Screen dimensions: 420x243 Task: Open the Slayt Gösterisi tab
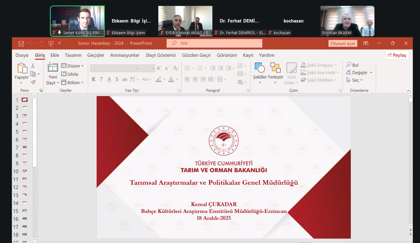pyautogui.click(x=160, y=55)
